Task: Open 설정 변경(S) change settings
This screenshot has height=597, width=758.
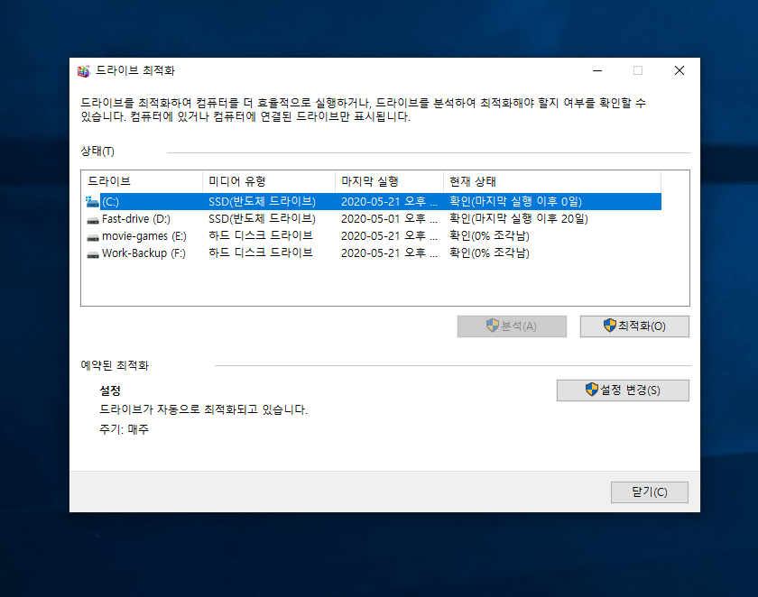Action: pos(624,390)
